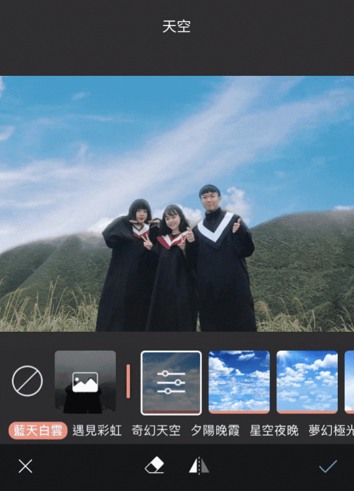Open the custom photo import thumbnail
Image resolution: width=354 pixels, height=491 pixels.
[x=85, y=382]
